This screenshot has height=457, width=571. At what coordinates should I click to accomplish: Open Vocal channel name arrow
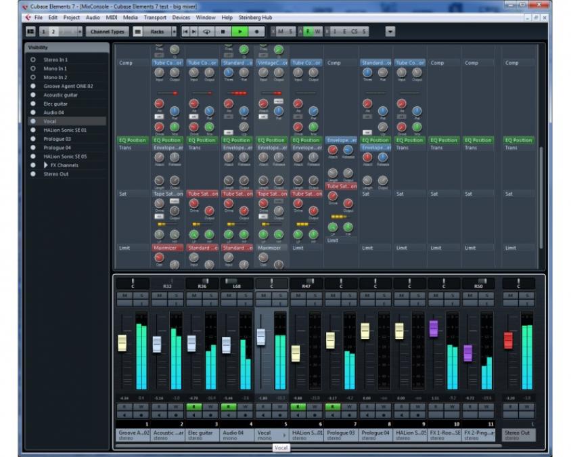[x=284, y=435]
